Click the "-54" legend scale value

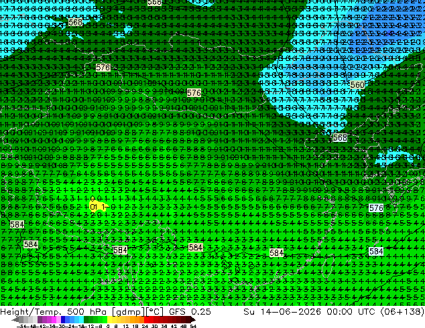(x=23, y=326)
